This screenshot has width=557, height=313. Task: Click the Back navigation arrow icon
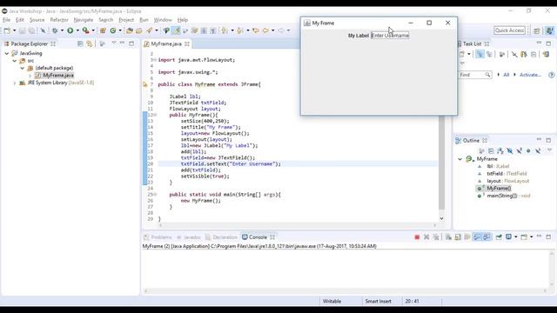[x=265, y=30]
